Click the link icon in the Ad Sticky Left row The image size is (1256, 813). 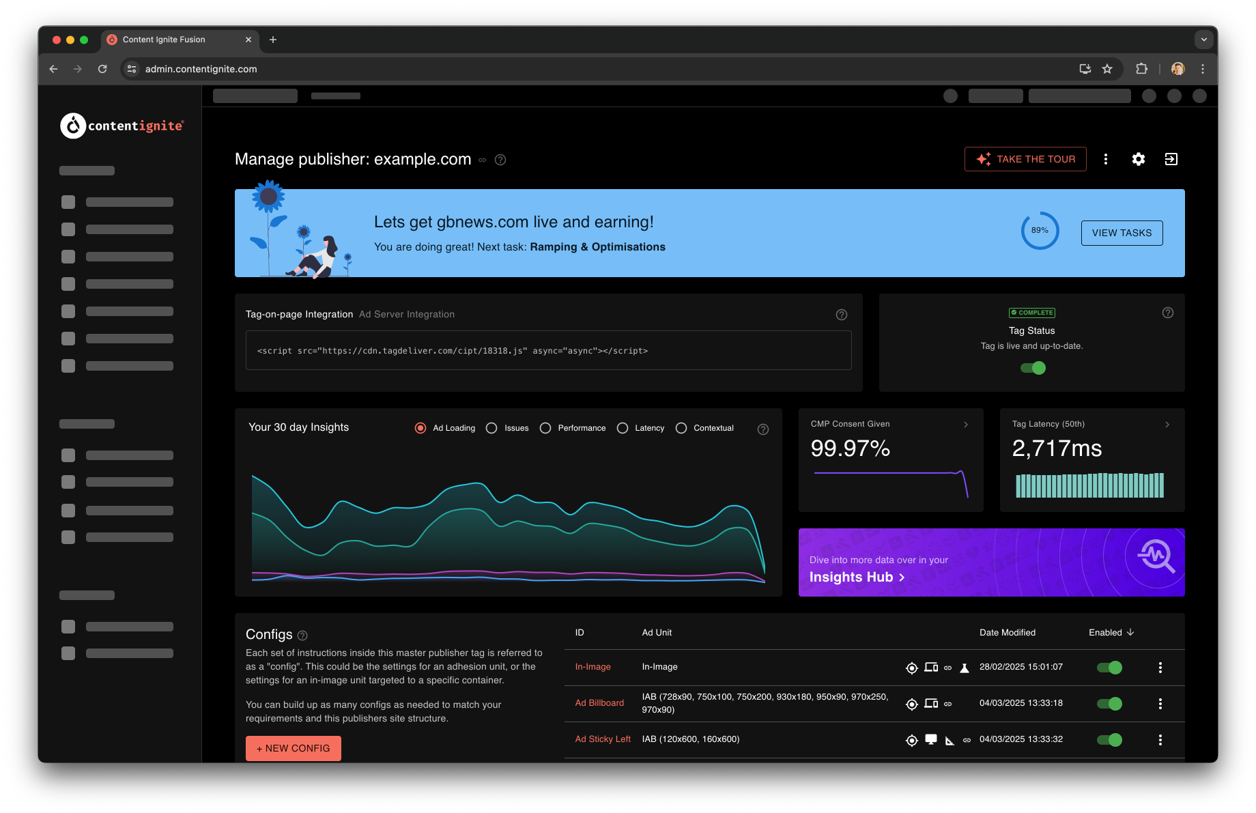tap(967, 740)
